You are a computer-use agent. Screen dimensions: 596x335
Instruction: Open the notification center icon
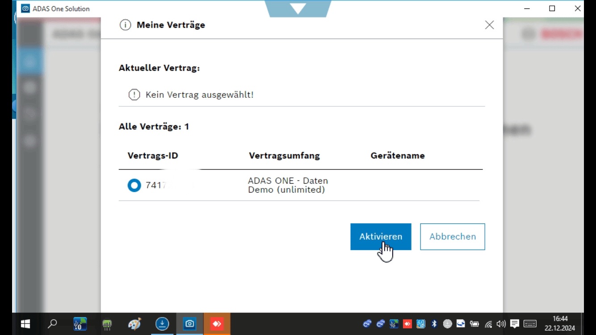click(x=515, y=324)
